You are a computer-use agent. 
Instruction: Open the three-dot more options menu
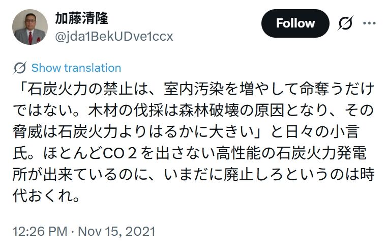(369, 23)
